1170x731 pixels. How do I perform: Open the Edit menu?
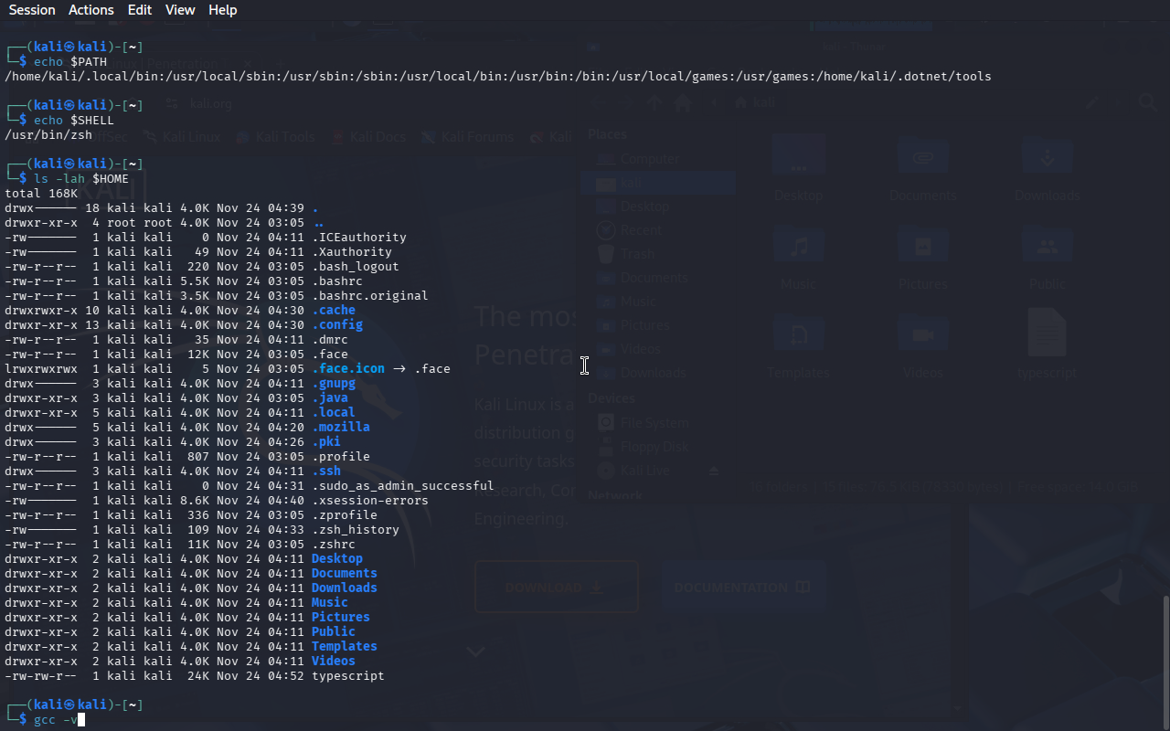pos(140,10)
